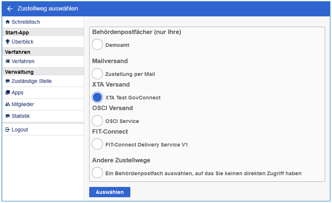Click the Zuständige Stelle text link
332x203 pixels.
coord(32,81)
